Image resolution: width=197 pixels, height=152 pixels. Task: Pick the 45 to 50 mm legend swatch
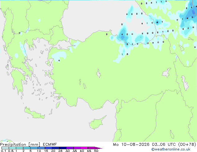point(91,148)
